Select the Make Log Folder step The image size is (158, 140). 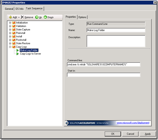[x=29, y=50]
